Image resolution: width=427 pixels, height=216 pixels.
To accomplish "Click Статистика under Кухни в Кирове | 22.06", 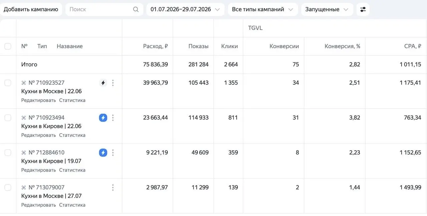I will (72, 135).
